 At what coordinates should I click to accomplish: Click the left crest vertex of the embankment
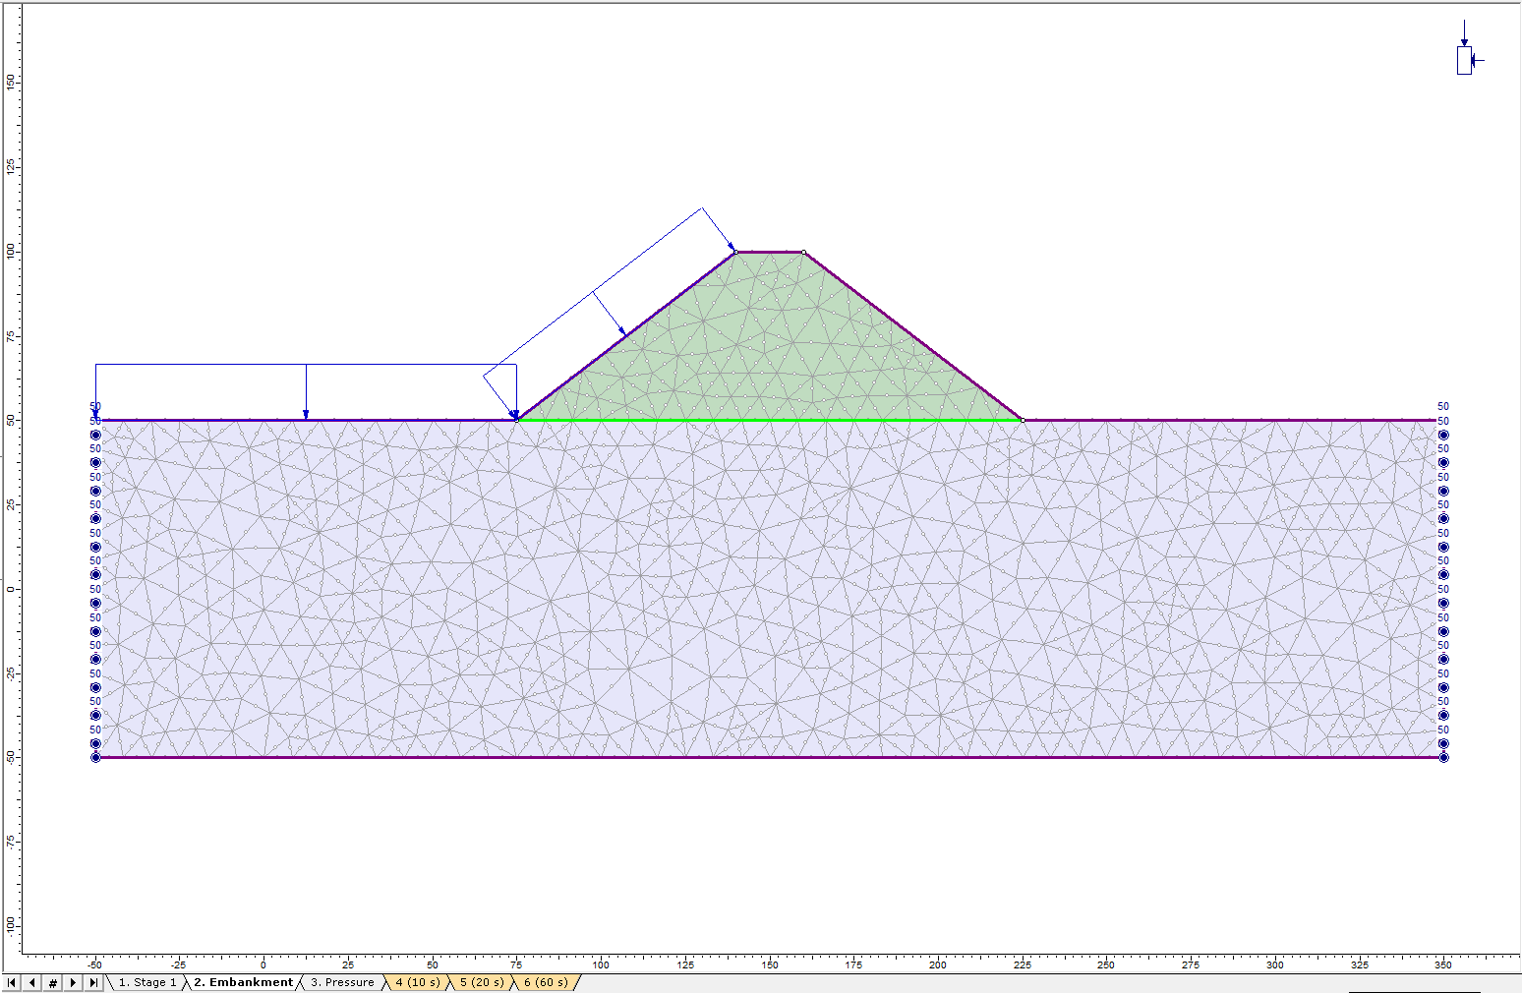[735, 252]
